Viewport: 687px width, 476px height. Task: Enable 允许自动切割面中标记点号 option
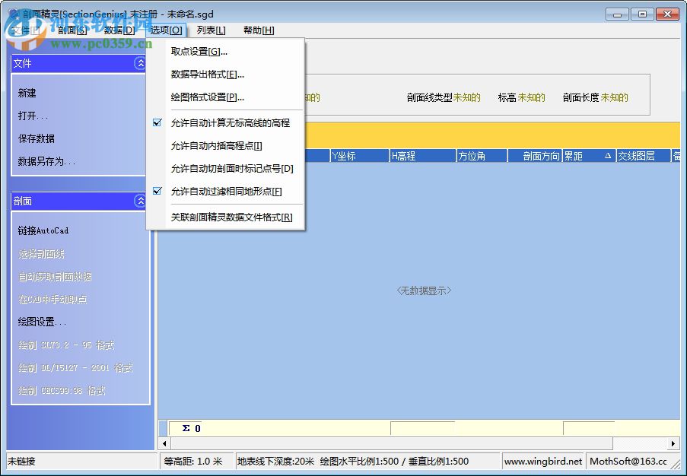[228, 168]
